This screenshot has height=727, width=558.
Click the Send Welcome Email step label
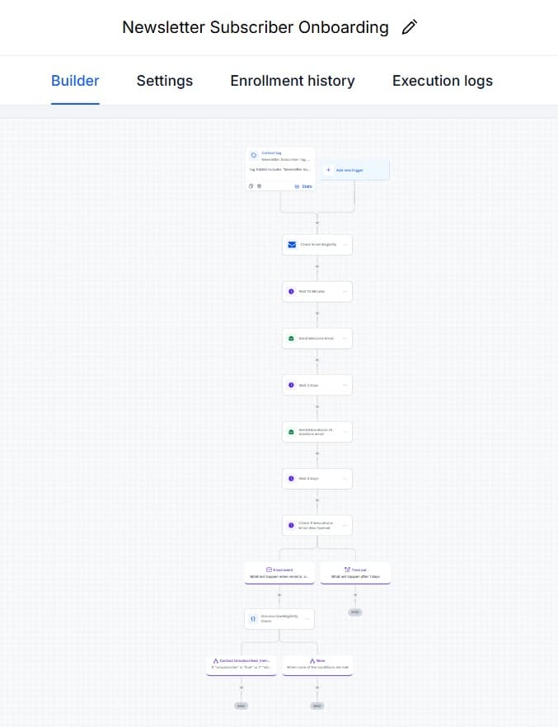(x=316, y=339)
